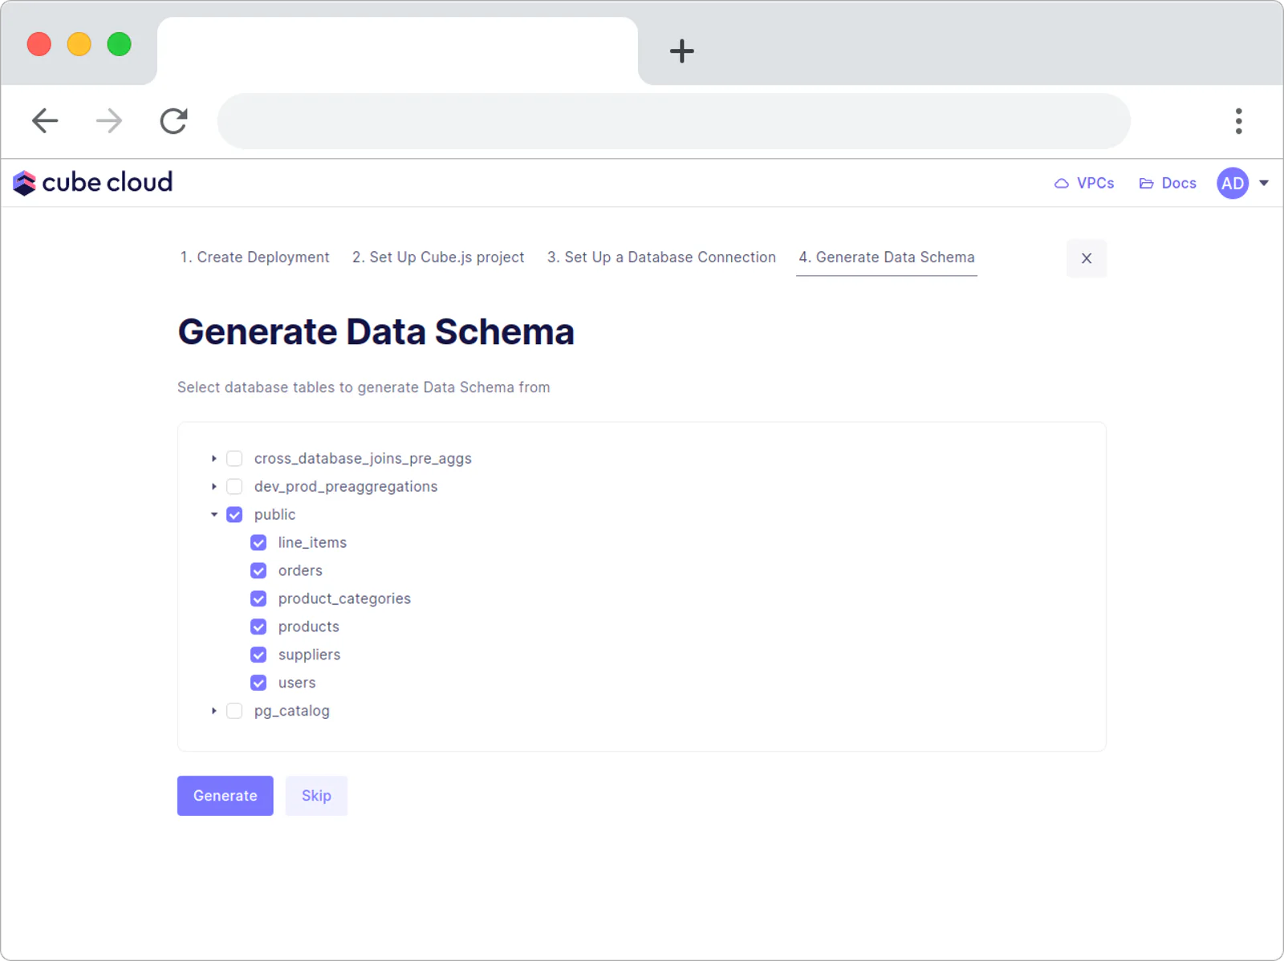This screenshot has width=1284, height=961.
Task: Go back in browser history
Action: 45,121
